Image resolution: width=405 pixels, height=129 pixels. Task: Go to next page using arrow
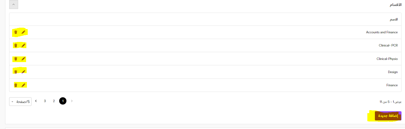pyautogui.click(x=36, y=101)
